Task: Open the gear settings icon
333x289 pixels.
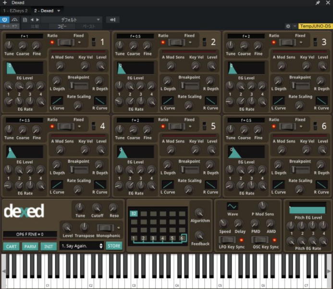Action: pos(288,26)
